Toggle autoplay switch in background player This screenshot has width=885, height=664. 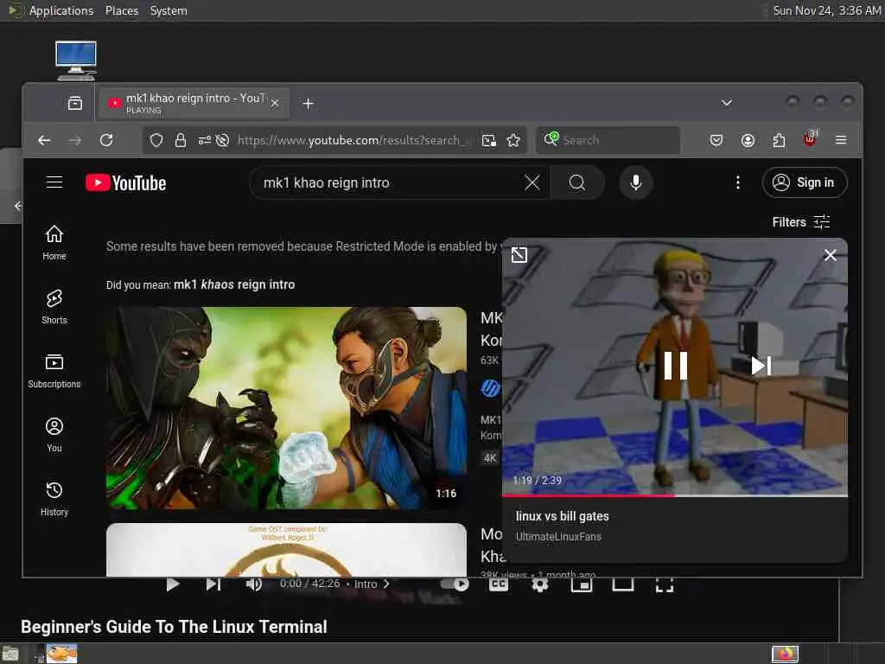click(x=455, y=584)
